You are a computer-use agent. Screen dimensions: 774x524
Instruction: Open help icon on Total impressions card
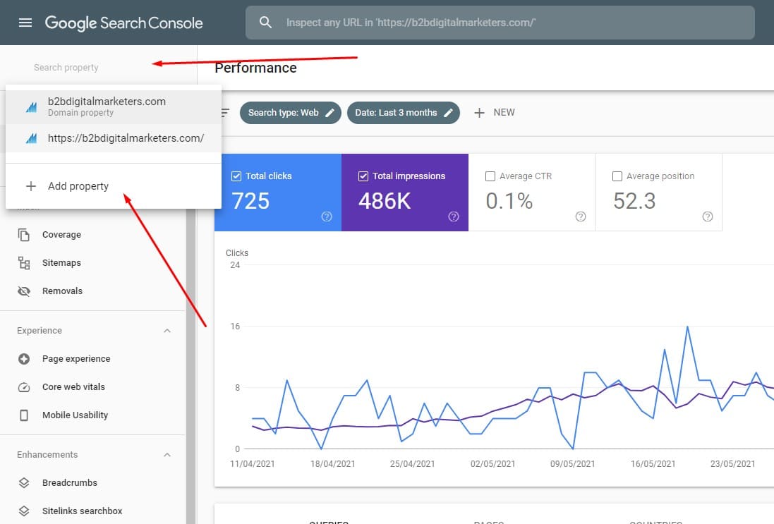(454, 217)
